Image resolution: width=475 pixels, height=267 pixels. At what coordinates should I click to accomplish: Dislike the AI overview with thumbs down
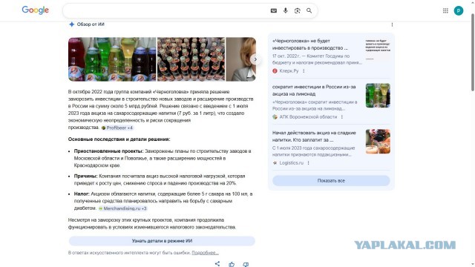click(x=246, y=264)
